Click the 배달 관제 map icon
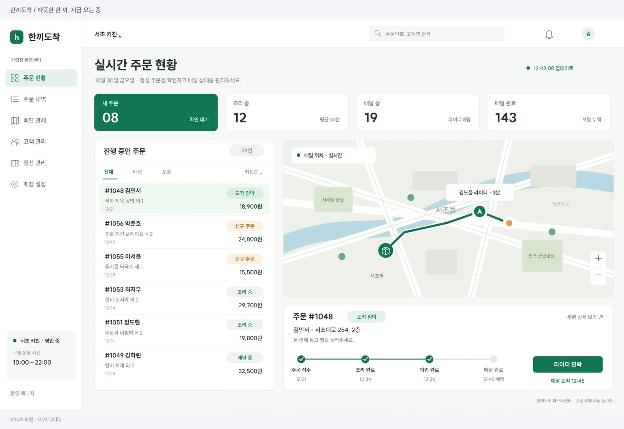The width and height of the screenshot is (624, 429). [x=15, y=121]
